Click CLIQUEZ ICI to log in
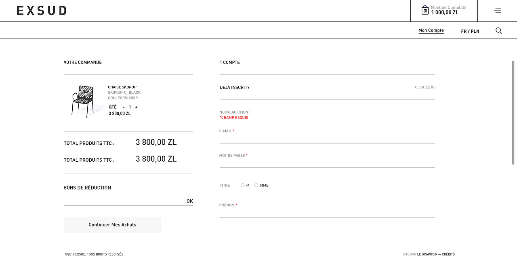This screenshot has width=517, height=264. [425, 87]
